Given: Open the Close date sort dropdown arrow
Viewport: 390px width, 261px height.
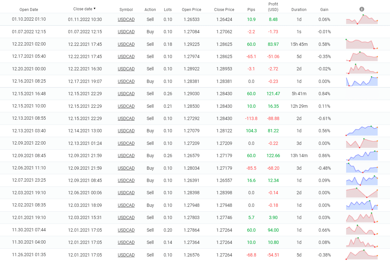Looking at the screenshot, I should tap(94, 8).
